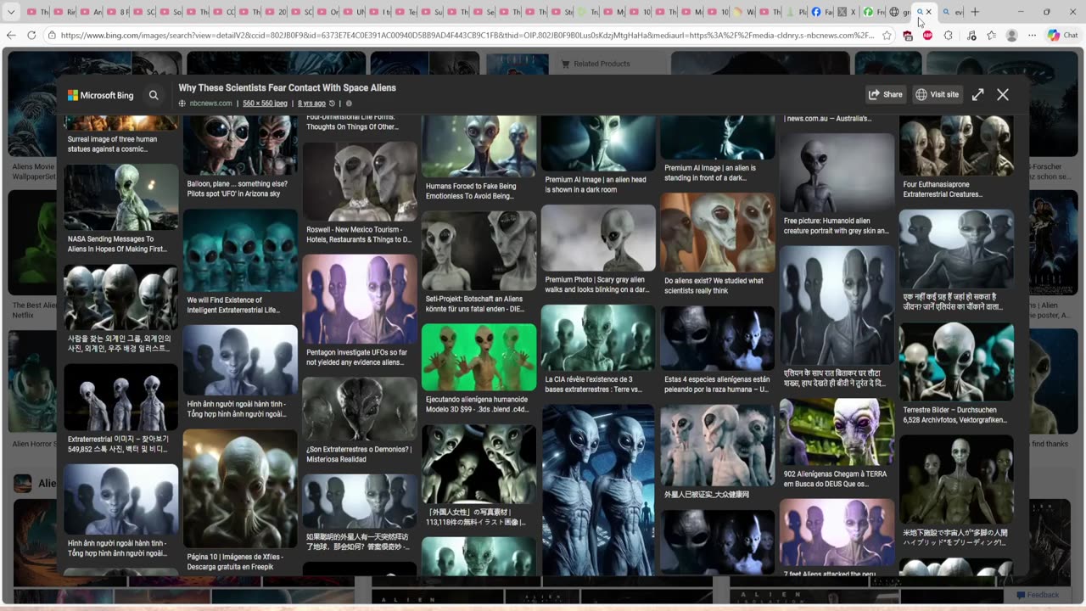1086x611 pixels.
Task: Expand the image viewer to fullscreen
Action: (977, 95)
